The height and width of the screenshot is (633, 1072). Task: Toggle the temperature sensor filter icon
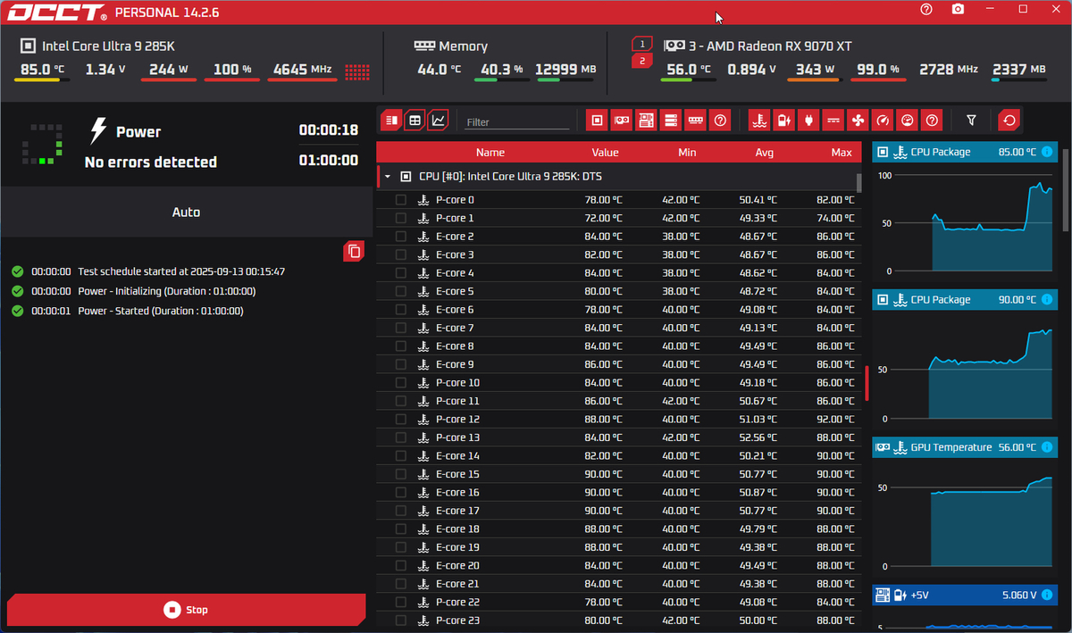tap(759, 120)
